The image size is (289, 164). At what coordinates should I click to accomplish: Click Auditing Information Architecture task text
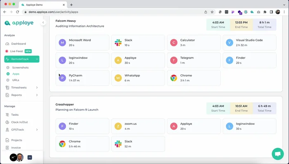click(80, 26)
